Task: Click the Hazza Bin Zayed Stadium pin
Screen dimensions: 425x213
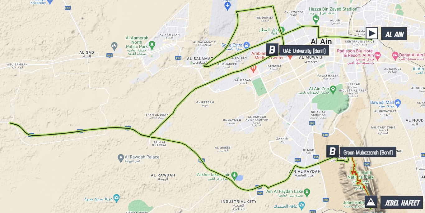Action: 316,20
